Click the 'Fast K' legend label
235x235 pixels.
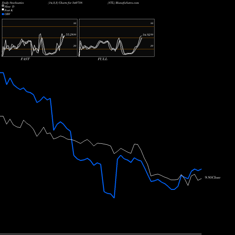8,10
